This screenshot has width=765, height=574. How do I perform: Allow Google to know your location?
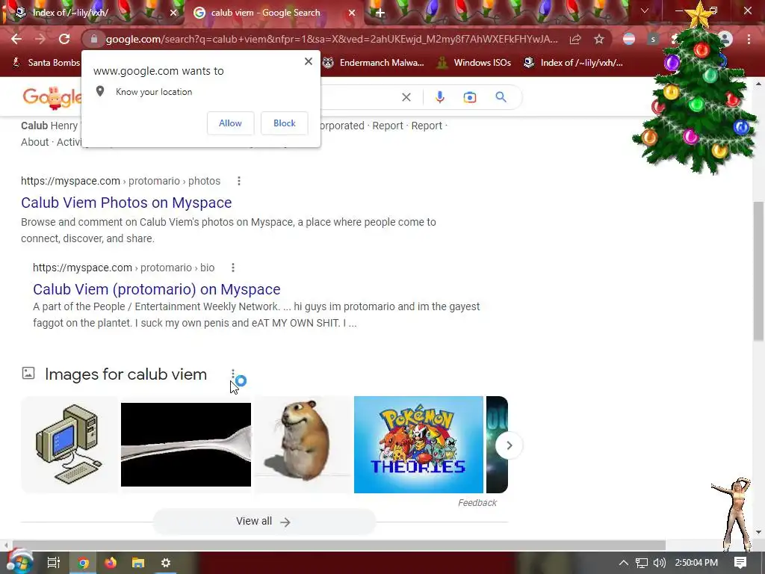(x=230, y=123)
